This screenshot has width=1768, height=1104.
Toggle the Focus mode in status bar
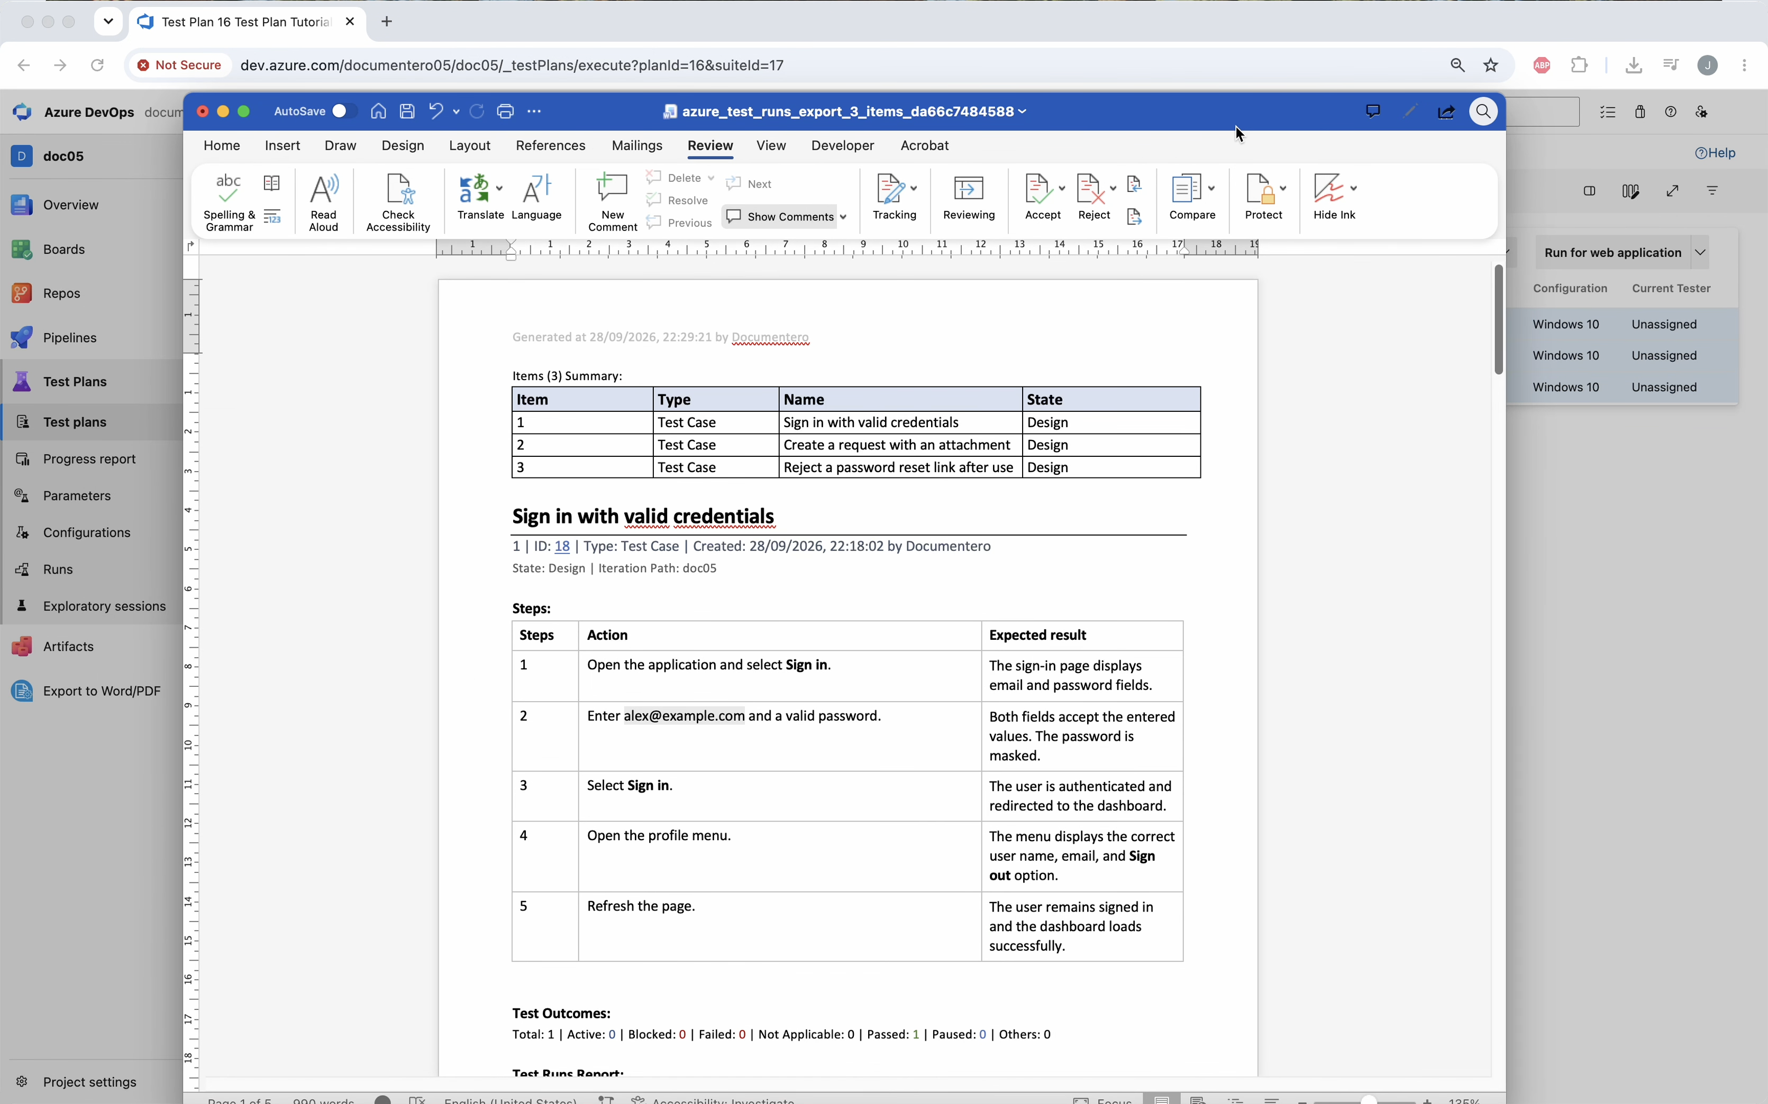pyautogui.click(x=1102, y=1100)
